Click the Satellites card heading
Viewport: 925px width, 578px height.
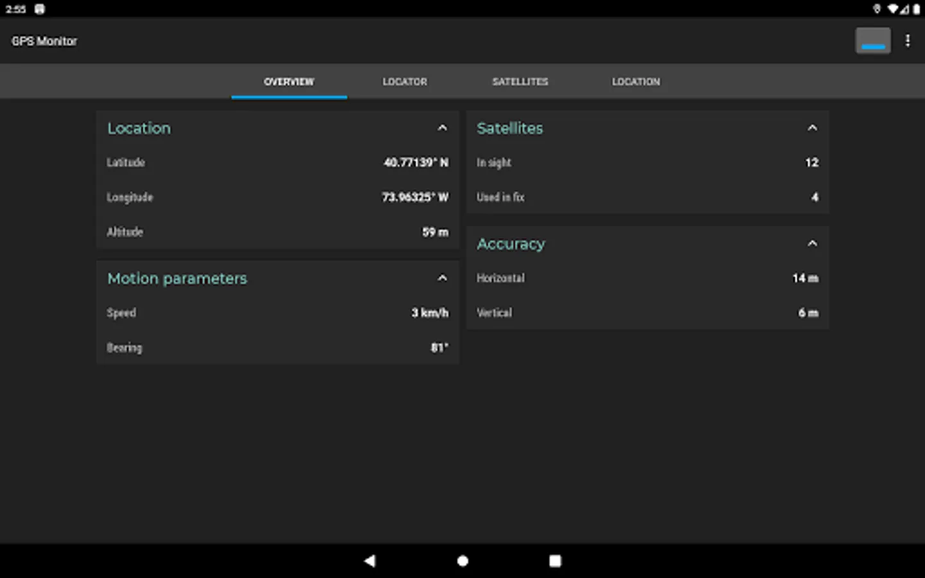pos(509,128)
